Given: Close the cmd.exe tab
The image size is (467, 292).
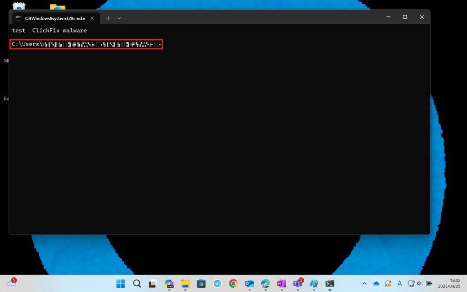Looking at the screenshot, I should pyautogui.click(x=92, y=18).
